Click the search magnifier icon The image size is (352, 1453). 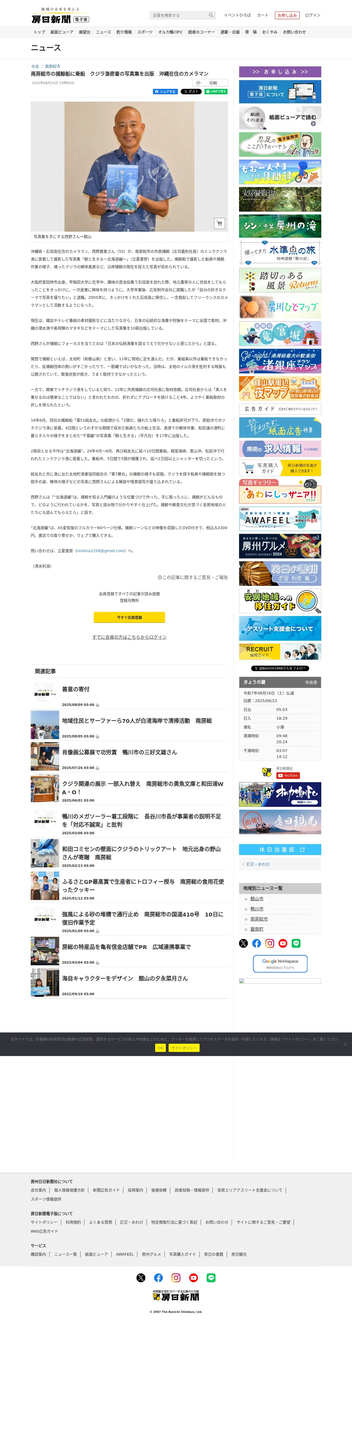point(211,15)
